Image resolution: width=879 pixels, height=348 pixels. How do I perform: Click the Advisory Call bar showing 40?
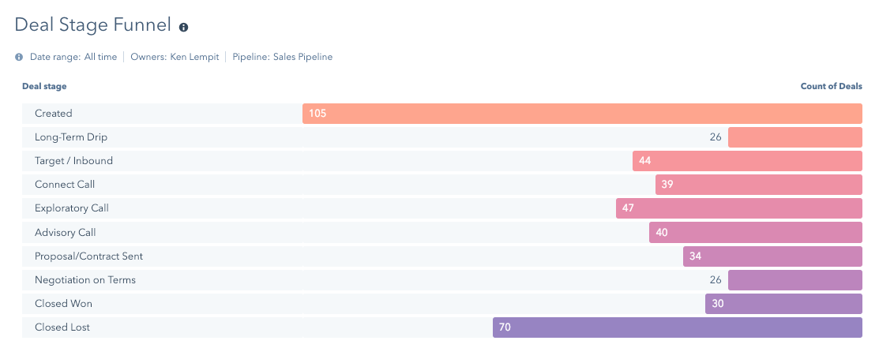coord(755,233)
